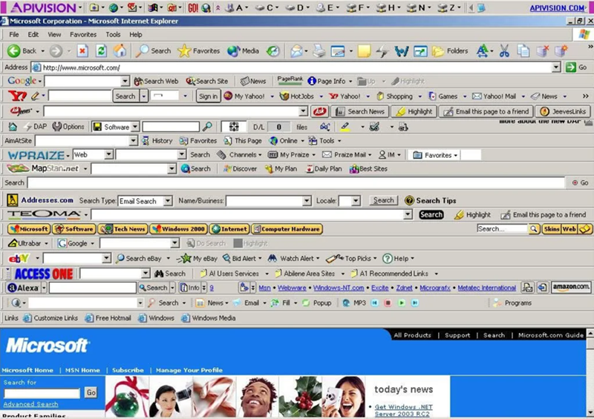594x419 pixels.
Task: Click the page vertical scrollbar down arrow
Action: coord(590,412)
